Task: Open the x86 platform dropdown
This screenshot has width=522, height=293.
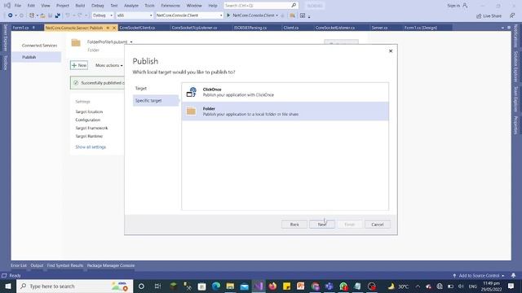Action: tap(134, 15)
